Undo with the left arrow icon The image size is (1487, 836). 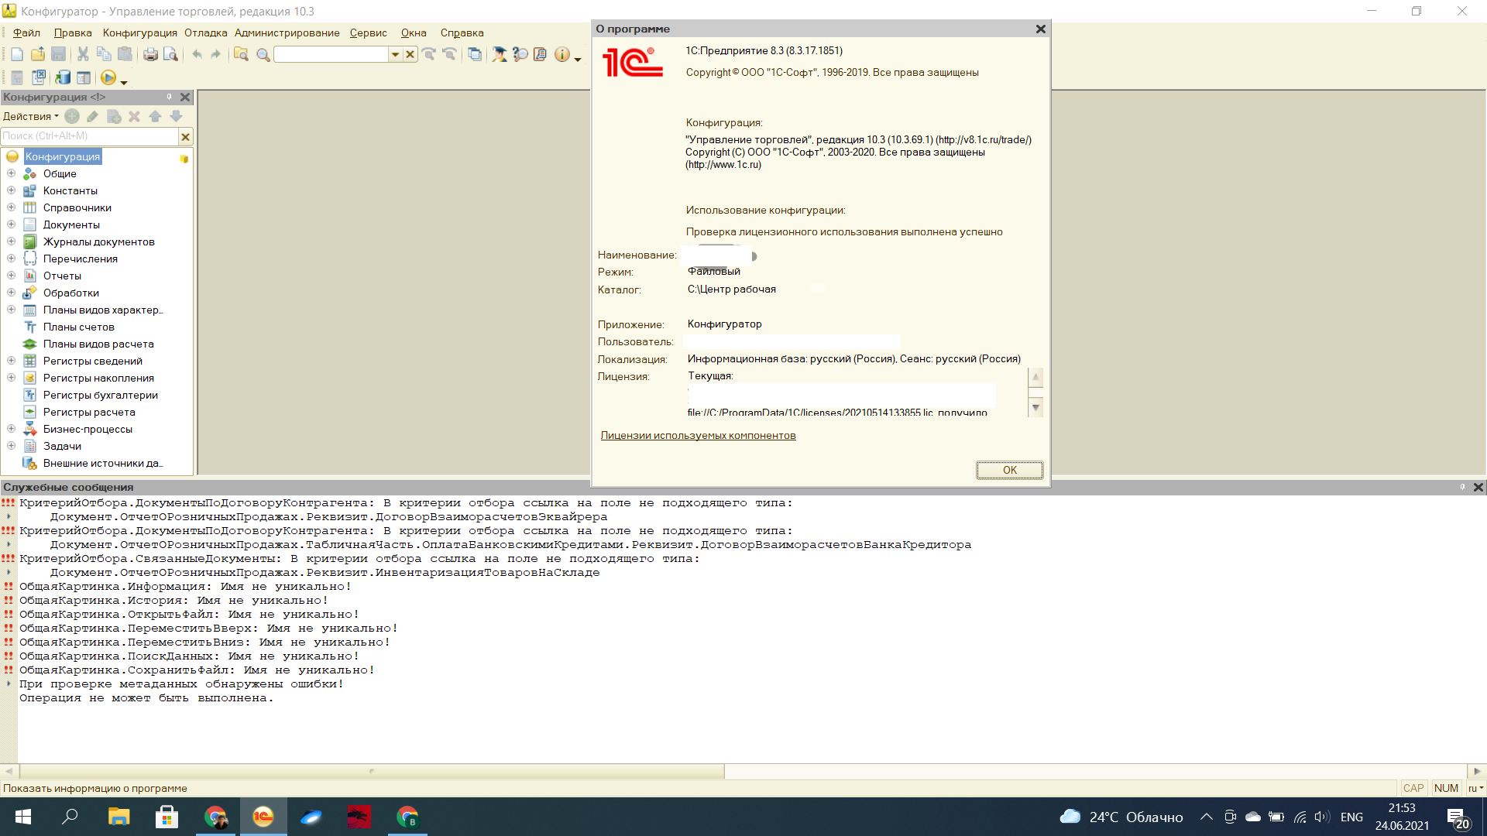tap(197, 54)
